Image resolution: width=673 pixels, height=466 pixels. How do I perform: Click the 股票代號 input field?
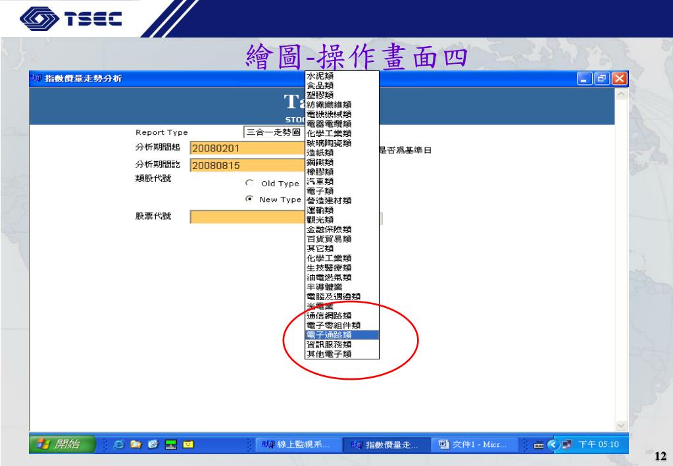(x=247, y=217)
